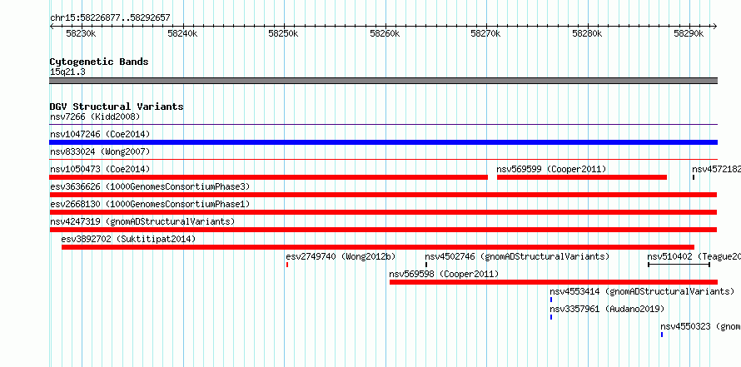Open the nsv4502746 gnomADStructuralVariants label

click(x=517, y=256)
